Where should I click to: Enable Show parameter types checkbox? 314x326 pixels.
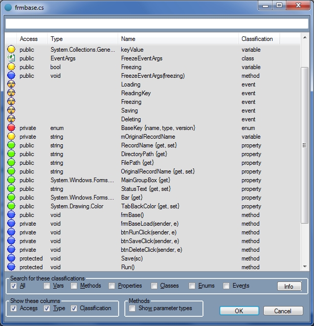point(132,308)
